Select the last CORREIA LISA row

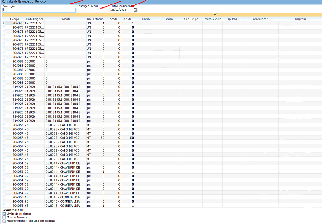(x=62, y=206)
